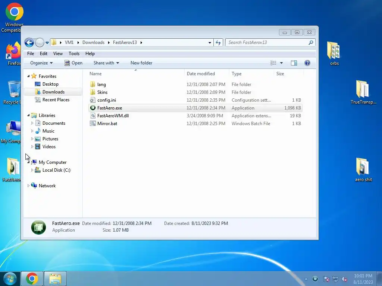Select the FastAeroWM.dll file icon

click(93, 116)
